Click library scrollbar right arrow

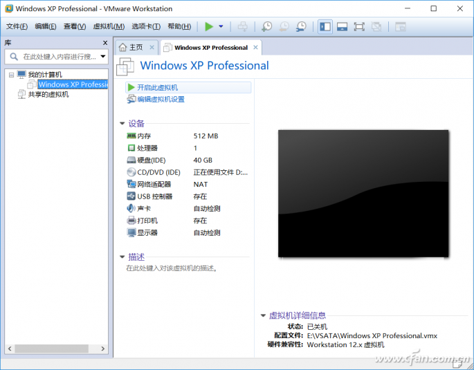pos(103,349)
